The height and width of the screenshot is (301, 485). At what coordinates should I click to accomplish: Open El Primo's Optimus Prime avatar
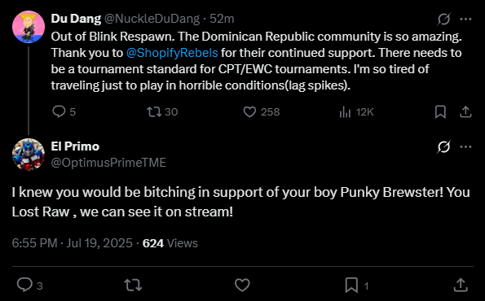coord(29,155)
